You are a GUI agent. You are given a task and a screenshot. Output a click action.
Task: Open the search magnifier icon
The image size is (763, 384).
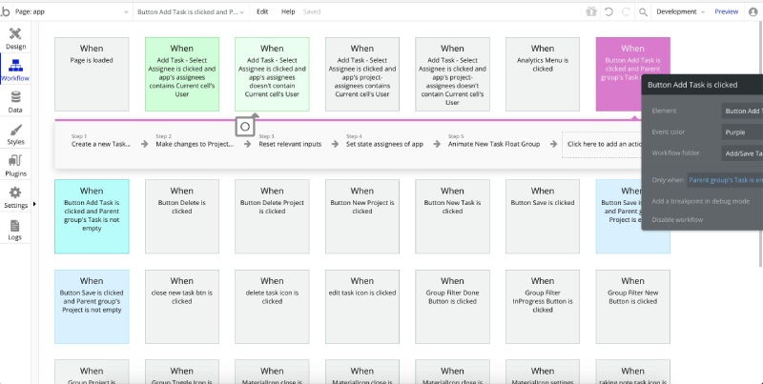pos(643,12)
